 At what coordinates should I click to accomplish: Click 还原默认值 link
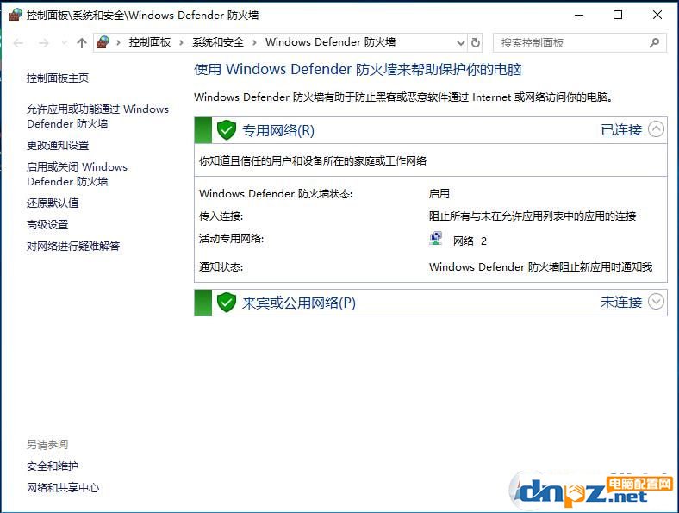pos(53,203)
